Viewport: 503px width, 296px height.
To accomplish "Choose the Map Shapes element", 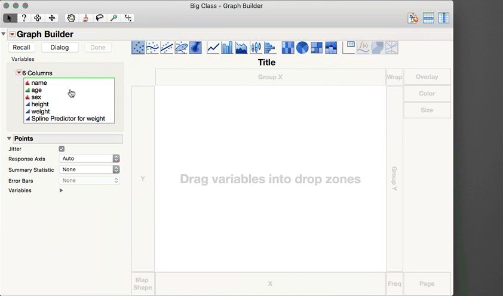I will point(378,48).
